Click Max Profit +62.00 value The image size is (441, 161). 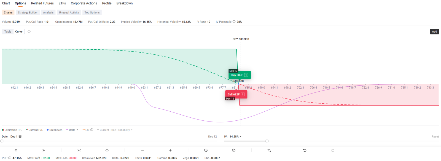[45, 158]
